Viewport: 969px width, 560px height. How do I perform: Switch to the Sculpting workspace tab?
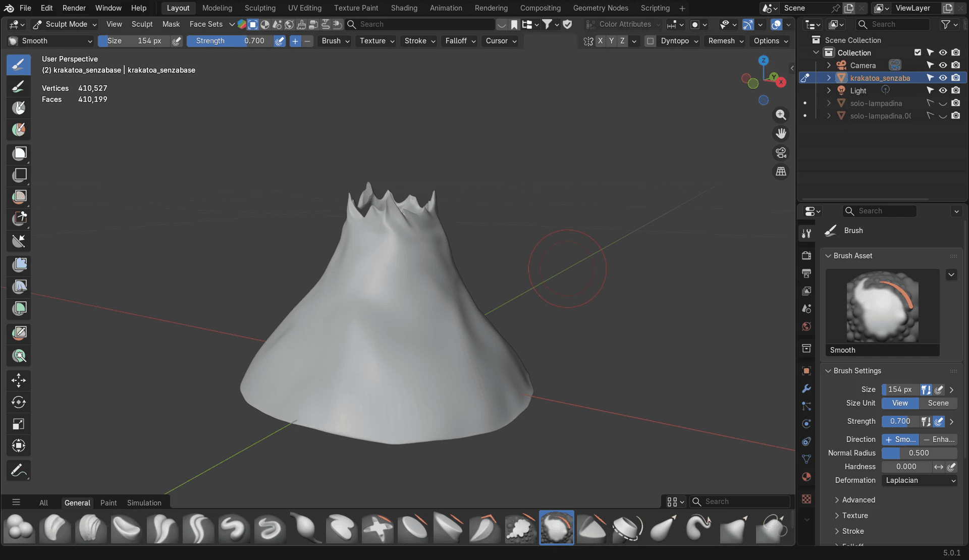coord(260,8)
